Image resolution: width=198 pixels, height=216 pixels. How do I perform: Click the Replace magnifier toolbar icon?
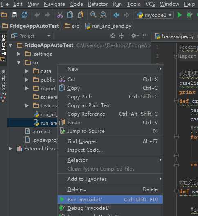coord(103,15)
